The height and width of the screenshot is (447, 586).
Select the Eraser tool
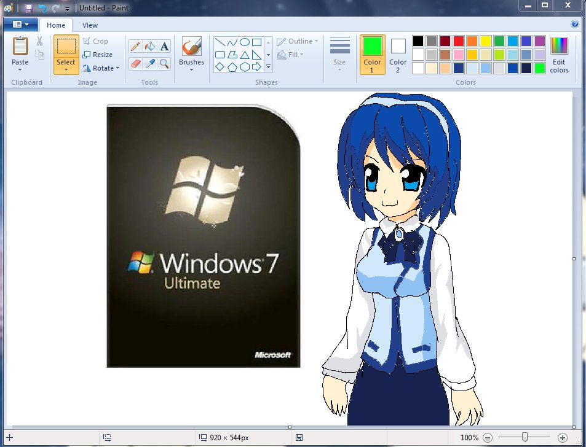pos(135,63)
